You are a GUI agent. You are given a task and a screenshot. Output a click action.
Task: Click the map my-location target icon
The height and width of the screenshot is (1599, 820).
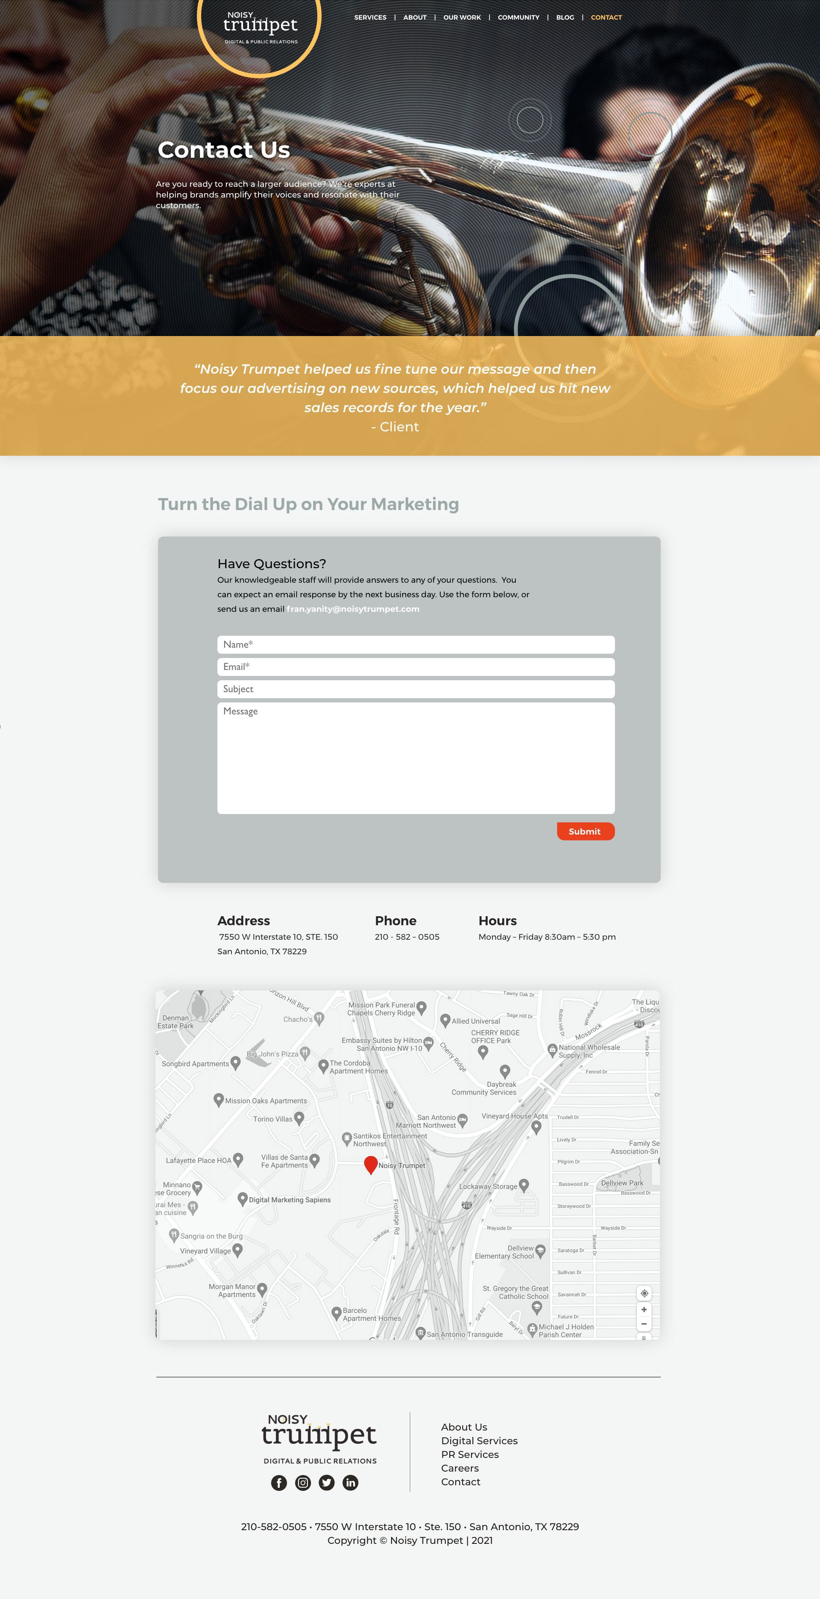pyautogui.click(x=644, y=1293)
